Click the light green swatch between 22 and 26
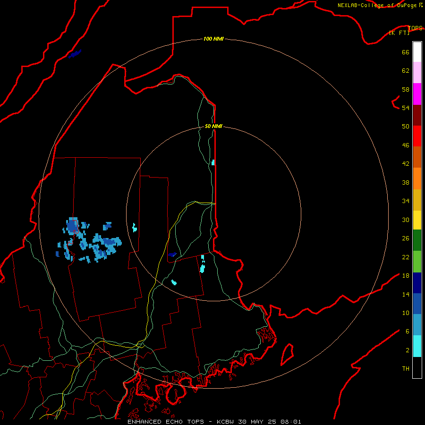Screen dimensions: 425x425 tap(417, 262)
